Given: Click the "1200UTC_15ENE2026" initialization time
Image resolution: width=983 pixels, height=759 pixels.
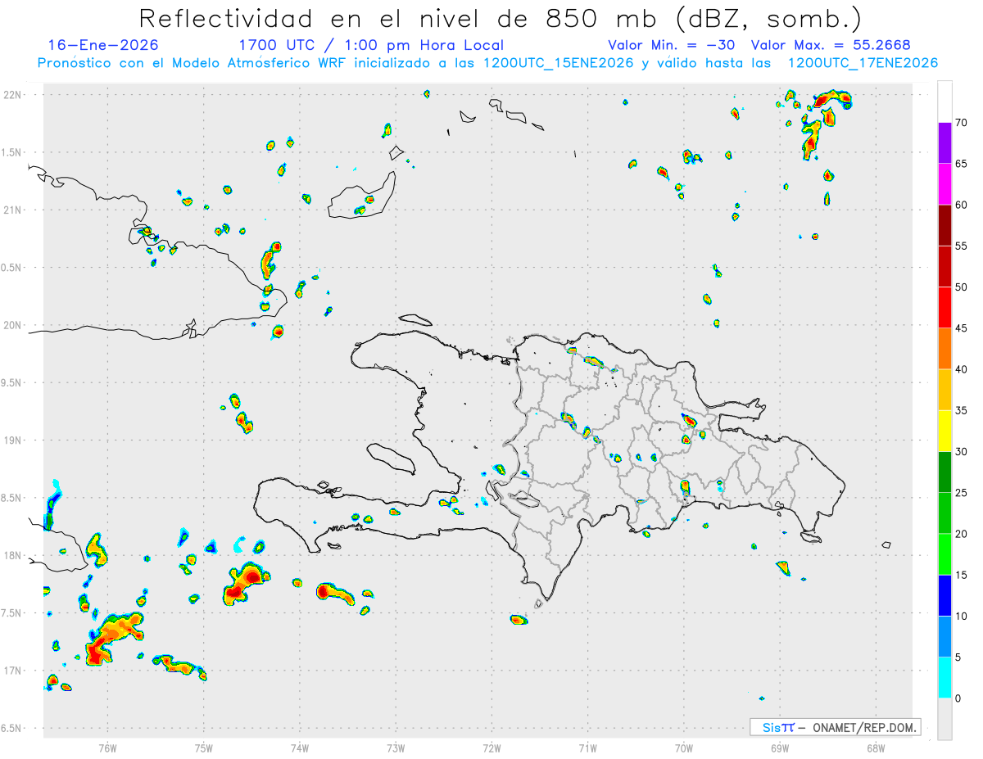Looking at the screenshot, I should 559,63.
